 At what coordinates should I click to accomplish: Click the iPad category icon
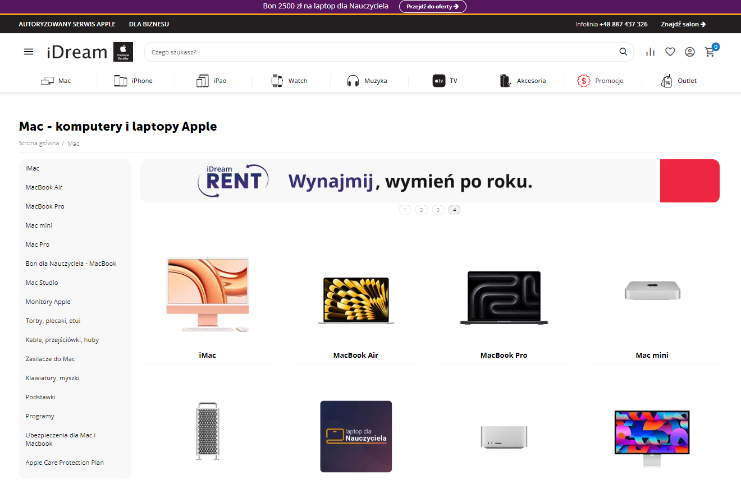pos(203,81)
